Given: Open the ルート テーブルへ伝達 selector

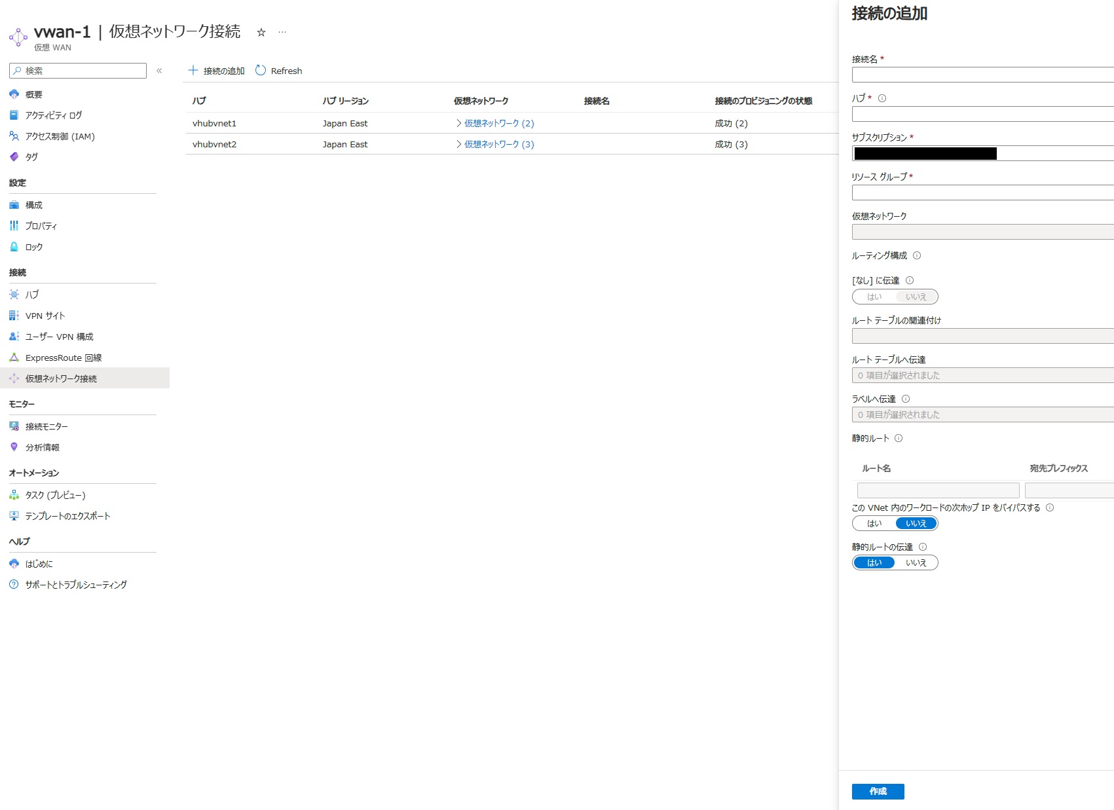Looking at the screenshot, I should point(950,375).
